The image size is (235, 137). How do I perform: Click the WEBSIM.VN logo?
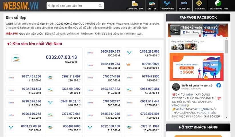[x=22, y=6]
